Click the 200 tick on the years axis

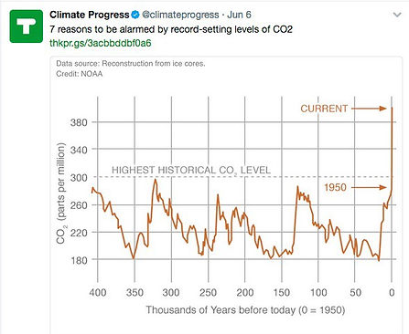(245, 293)
